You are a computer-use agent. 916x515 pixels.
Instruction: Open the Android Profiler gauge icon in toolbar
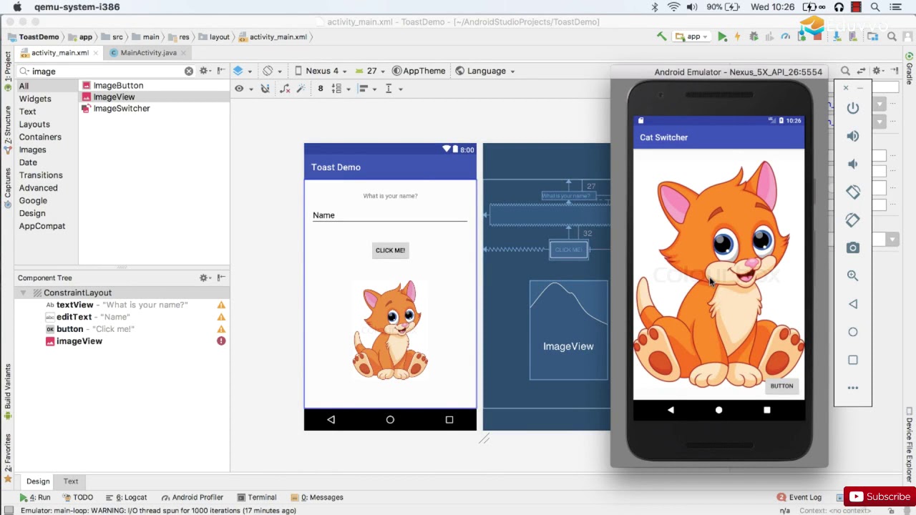785,36
